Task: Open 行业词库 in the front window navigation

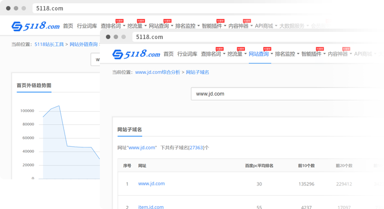Action: 188,54
